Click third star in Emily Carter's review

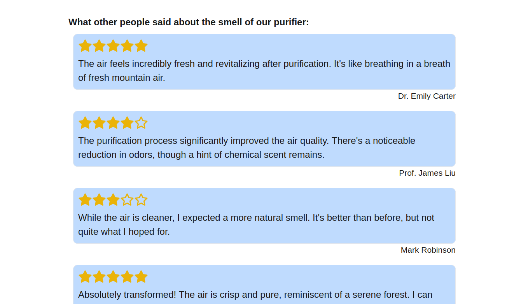point(113,46)
